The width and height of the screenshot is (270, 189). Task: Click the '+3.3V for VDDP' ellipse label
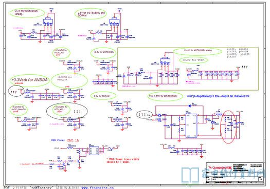click(x=193, y=60)
